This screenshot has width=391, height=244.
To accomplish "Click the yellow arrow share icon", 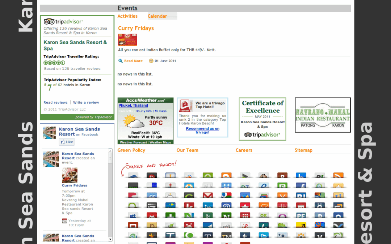I will tap(301, 225).
